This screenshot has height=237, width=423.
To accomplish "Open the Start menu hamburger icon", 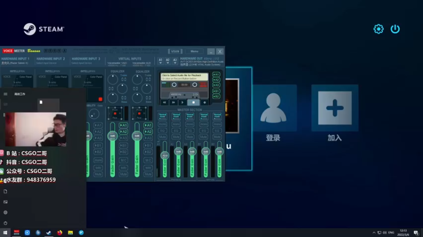I will [5, 94].
